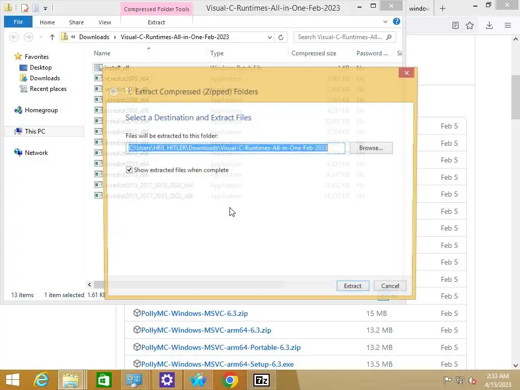Open the browser hamburger menu
The height and width of the screenshot is (390, 520).
point(508,25)
